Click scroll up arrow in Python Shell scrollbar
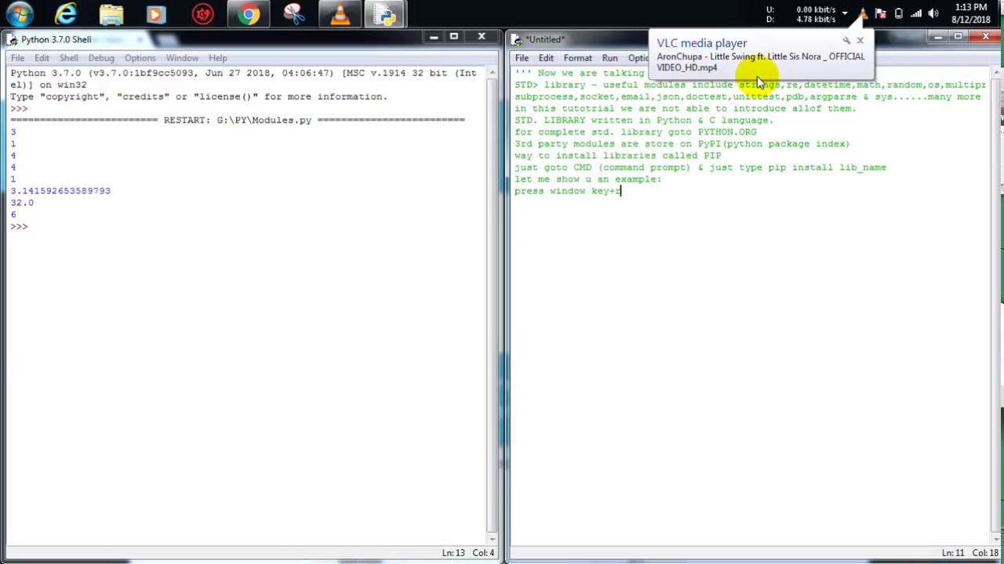 click(x=493, y=74)
